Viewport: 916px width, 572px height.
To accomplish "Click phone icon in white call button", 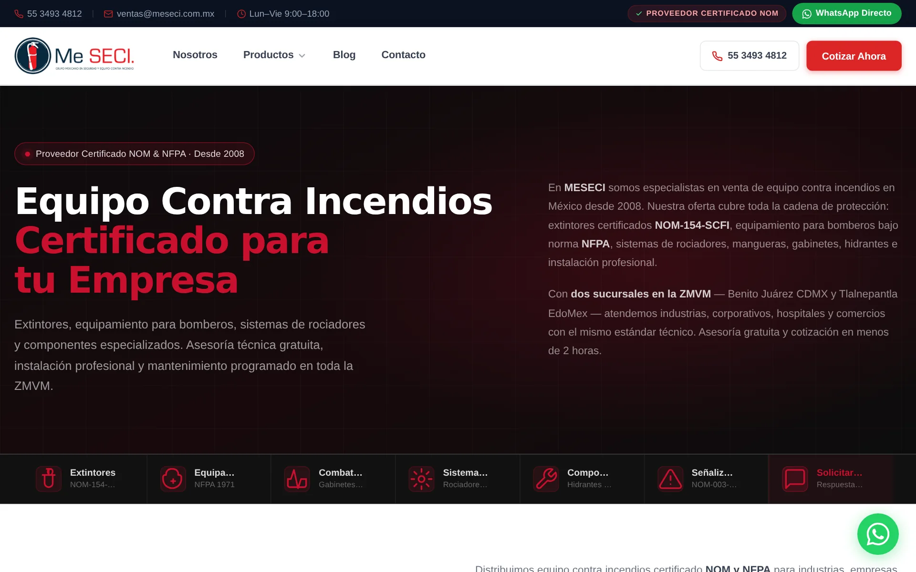I will 717,56.
